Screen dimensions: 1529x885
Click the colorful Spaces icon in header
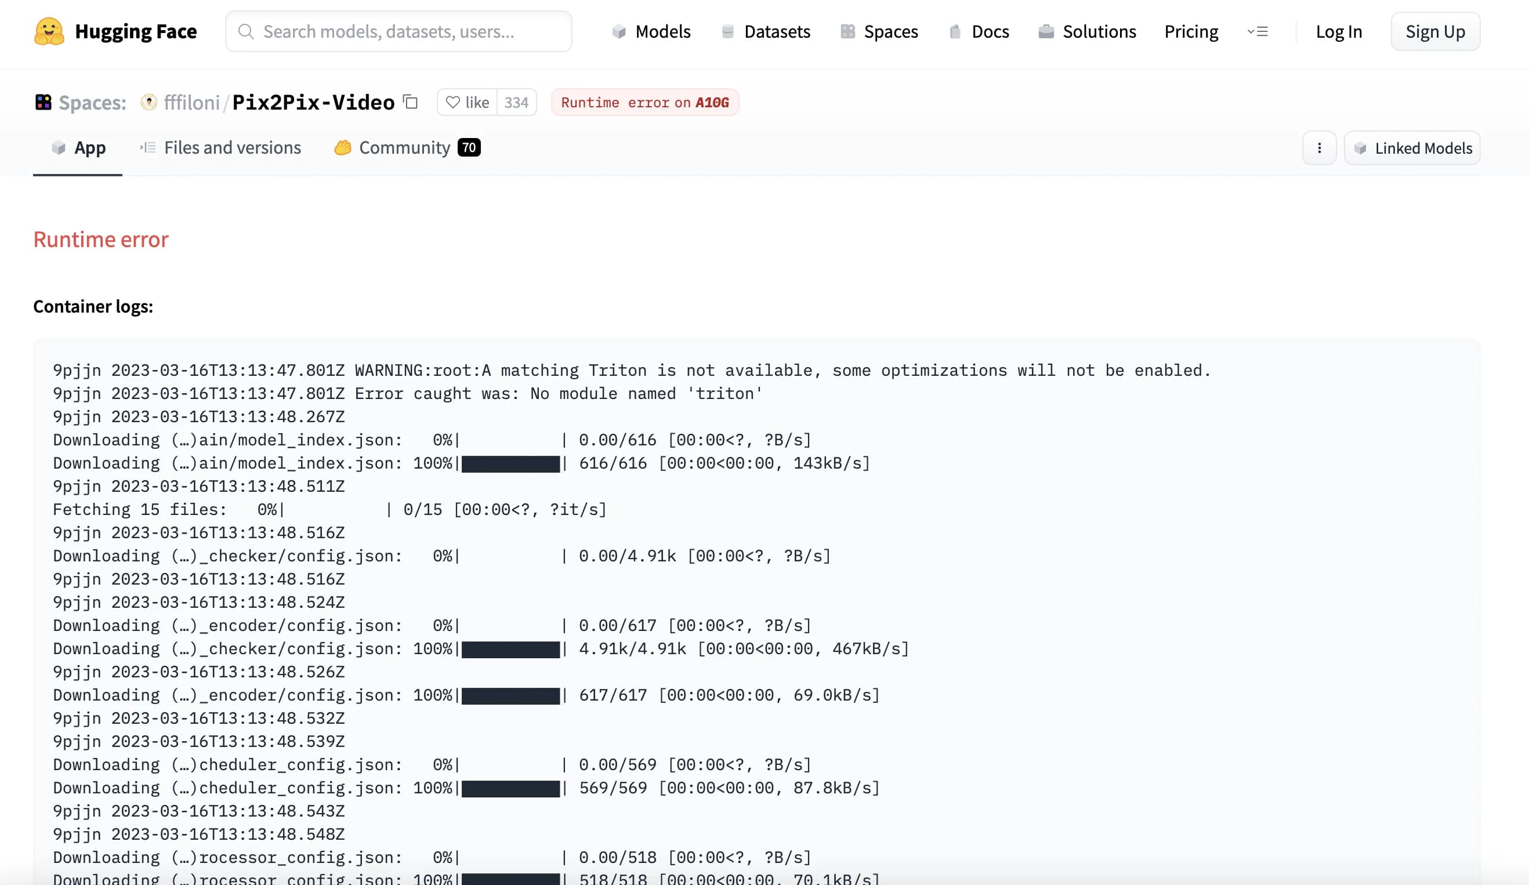coord(43,102)
